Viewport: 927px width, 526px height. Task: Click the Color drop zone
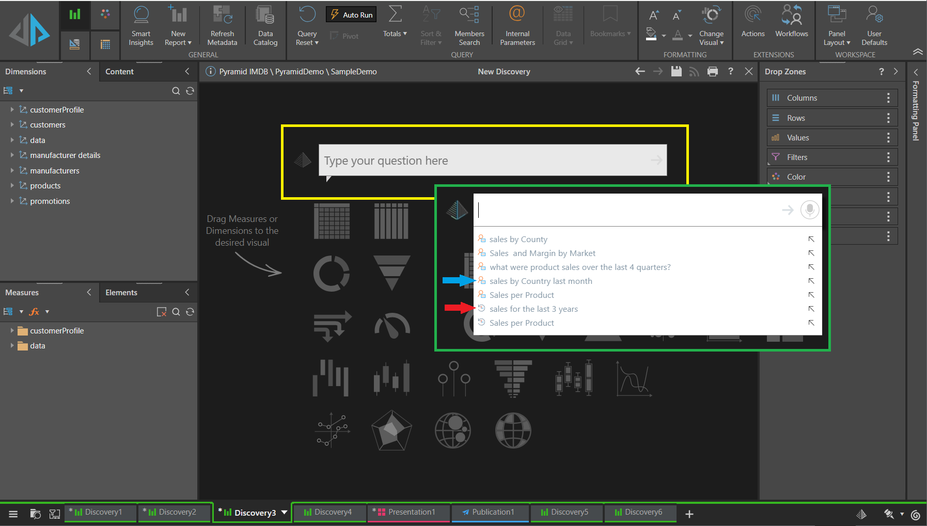(832, 177)
